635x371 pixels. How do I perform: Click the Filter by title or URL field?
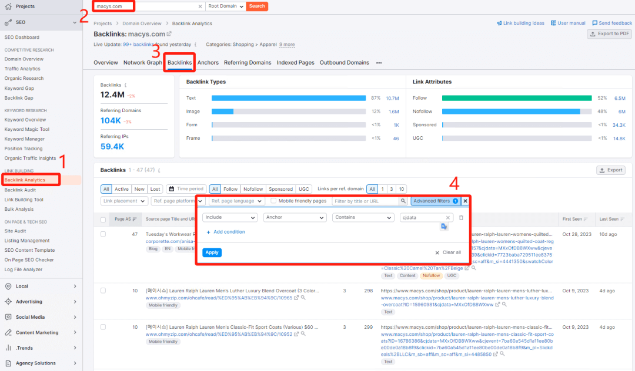pos(366,201)
